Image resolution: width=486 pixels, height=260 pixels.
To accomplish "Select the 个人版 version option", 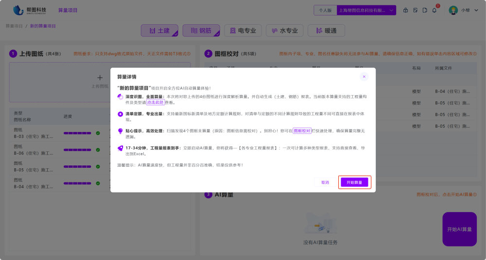I will [x=325, y=10].
